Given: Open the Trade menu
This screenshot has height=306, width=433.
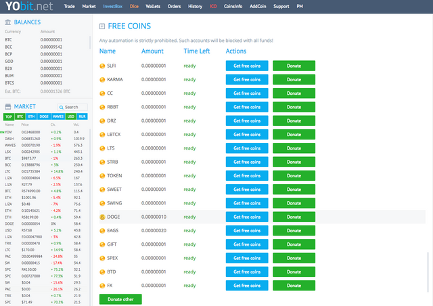Looking at the screenshot, I should [x=69, y=6].
